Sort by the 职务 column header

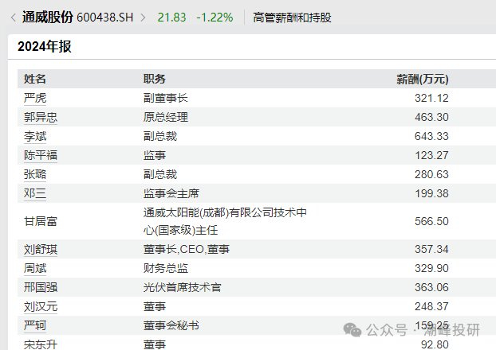[155, 79]
